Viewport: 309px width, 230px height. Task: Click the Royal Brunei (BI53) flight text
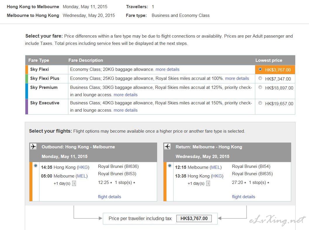(117, 174)
